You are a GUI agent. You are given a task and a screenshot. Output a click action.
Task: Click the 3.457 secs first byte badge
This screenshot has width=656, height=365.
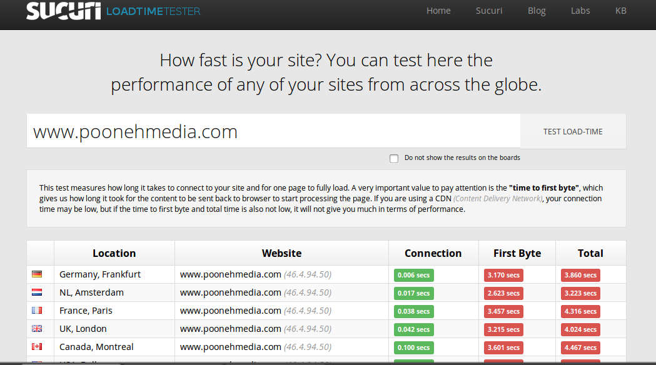point(503,311)
